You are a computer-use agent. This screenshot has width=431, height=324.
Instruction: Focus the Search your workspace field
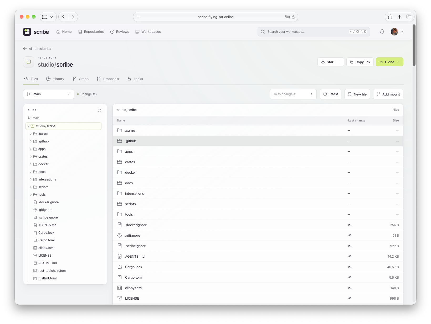coord(314,32)
